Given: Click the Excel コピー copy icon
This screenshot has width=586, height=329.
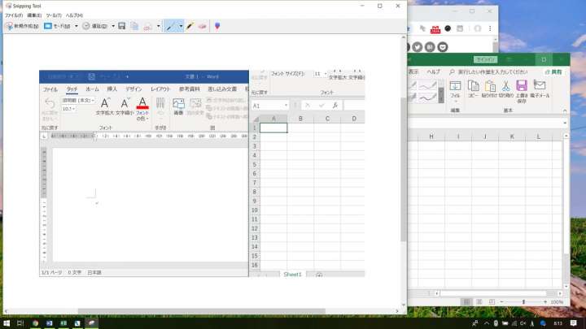Looking at the screenshot, I should 473,89.
